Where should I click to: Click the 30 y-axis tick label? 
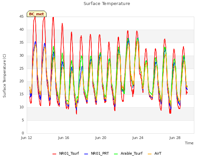click(x=21, y=56)
